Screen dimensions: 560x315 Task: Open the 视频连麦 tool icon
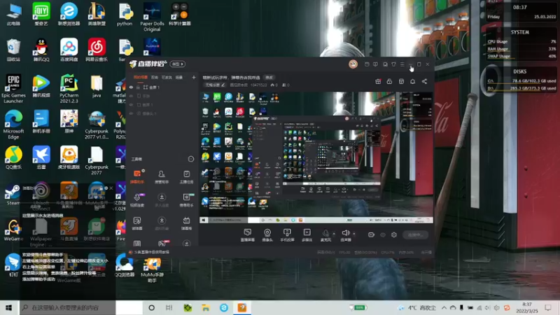137,200
